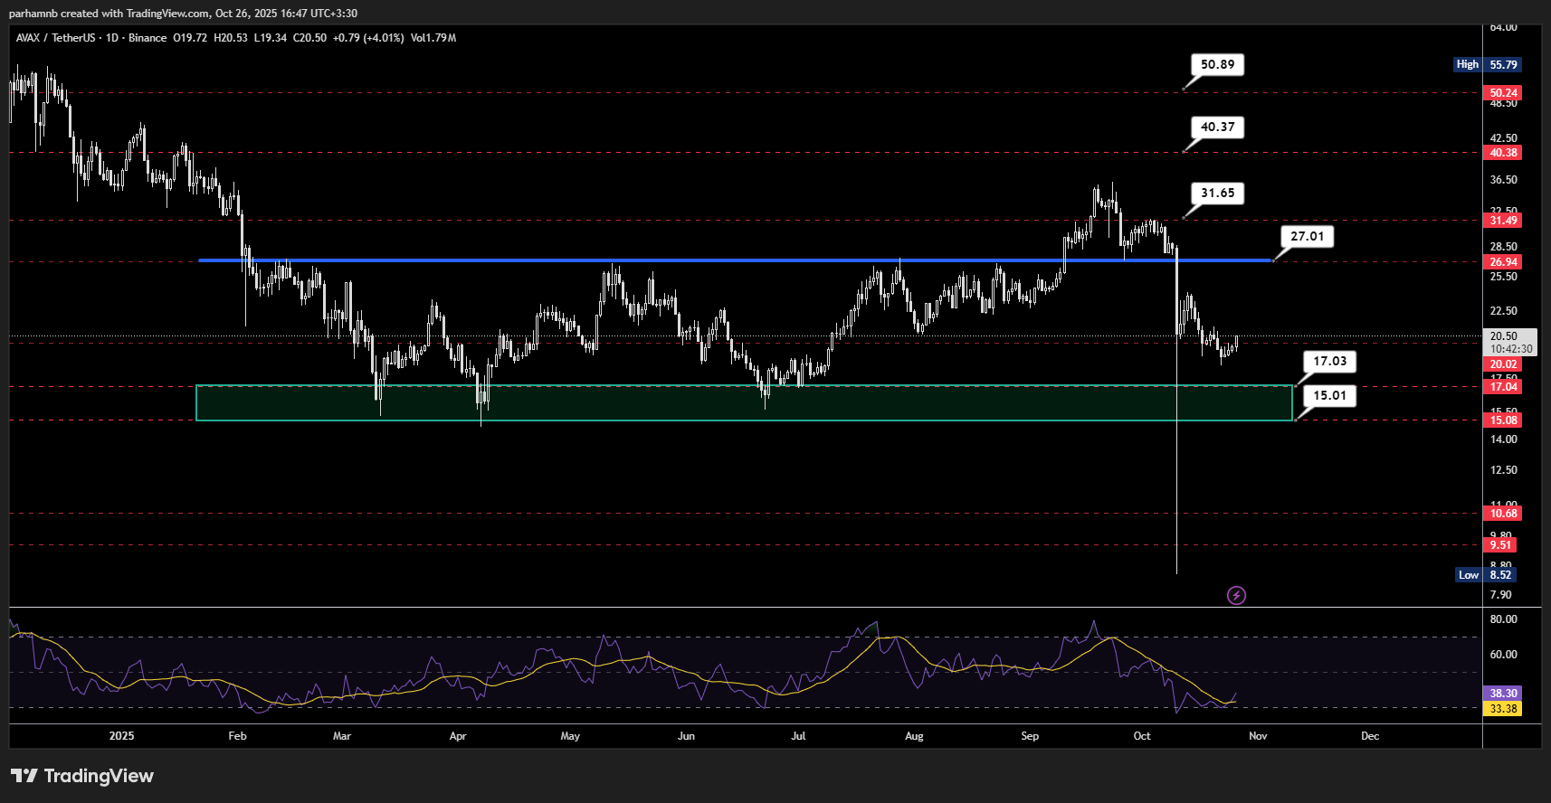This screenshot has height=803, width=1551.
Task: Select the green support zone rectangle
Action: tap(742, 403)
